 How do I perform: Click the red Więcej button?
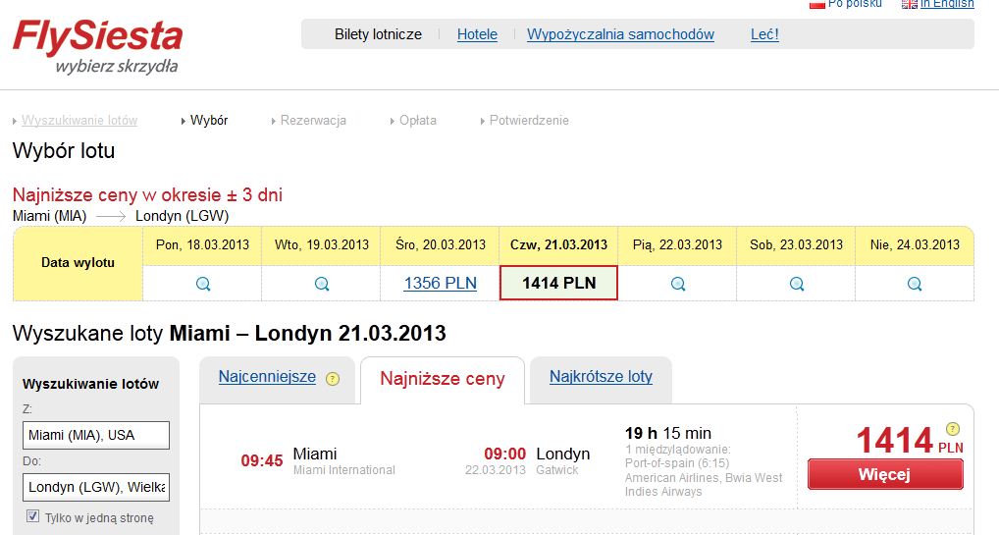click(885, 474)
